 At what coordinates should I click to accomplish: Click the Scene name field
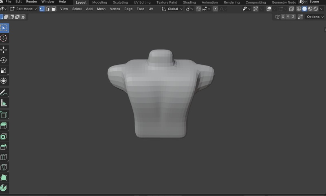(x=314, y=2)
